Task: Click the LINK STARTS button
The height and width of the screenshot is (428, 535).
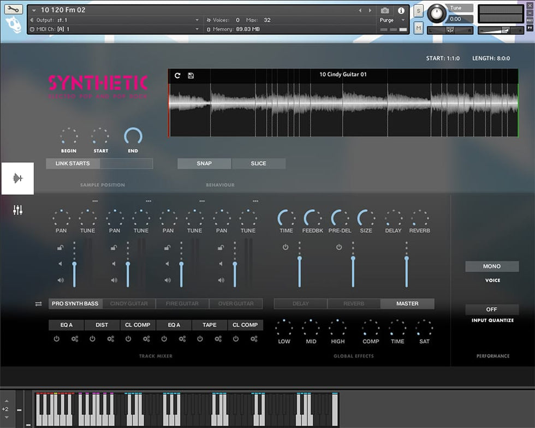Action: coord(73,163)
